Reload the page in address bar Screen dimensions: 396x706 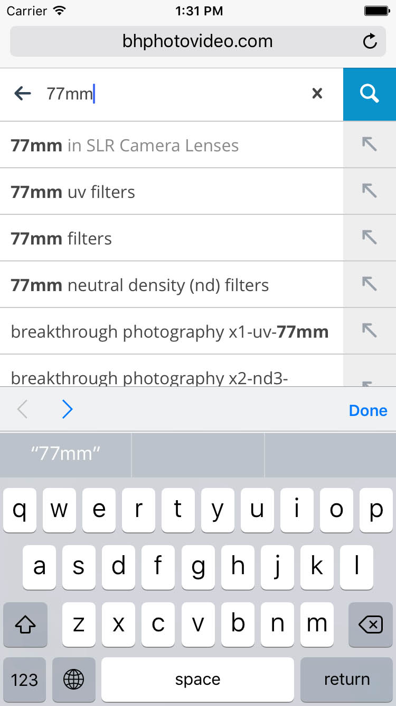pyautogui.click(x=370, y=41)
